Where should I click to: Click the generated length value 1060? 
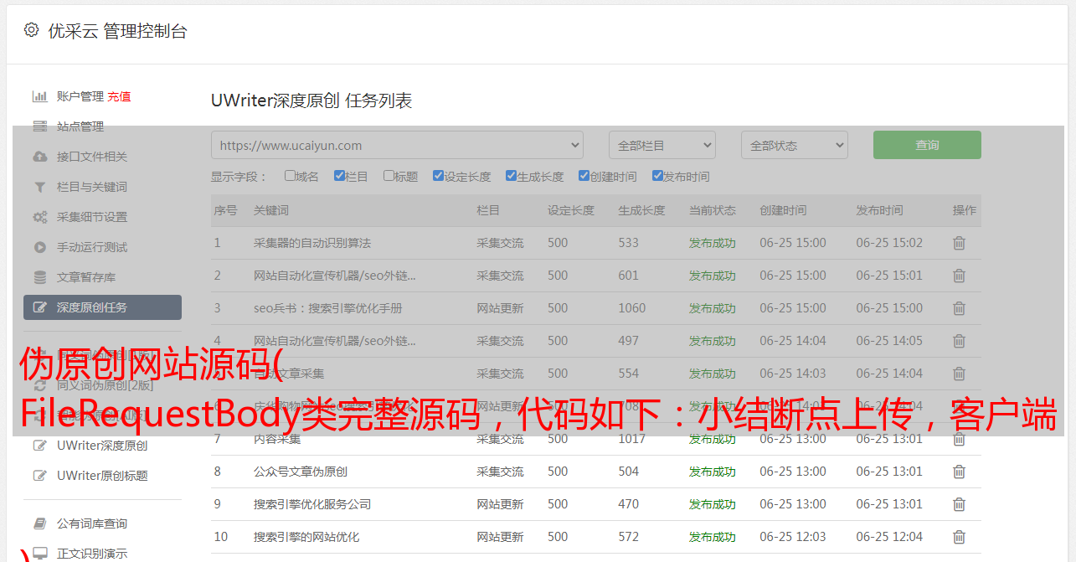[x=632, y=308]
